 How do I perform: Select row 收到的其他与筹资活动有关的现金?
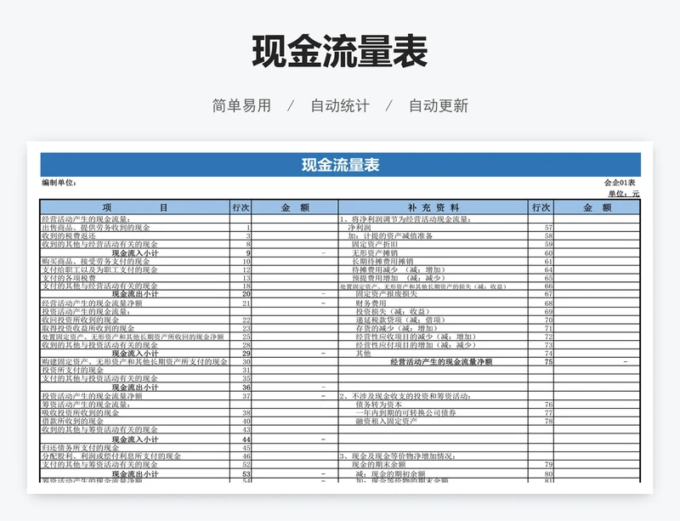pyautogui.click(x=99, y=429)
